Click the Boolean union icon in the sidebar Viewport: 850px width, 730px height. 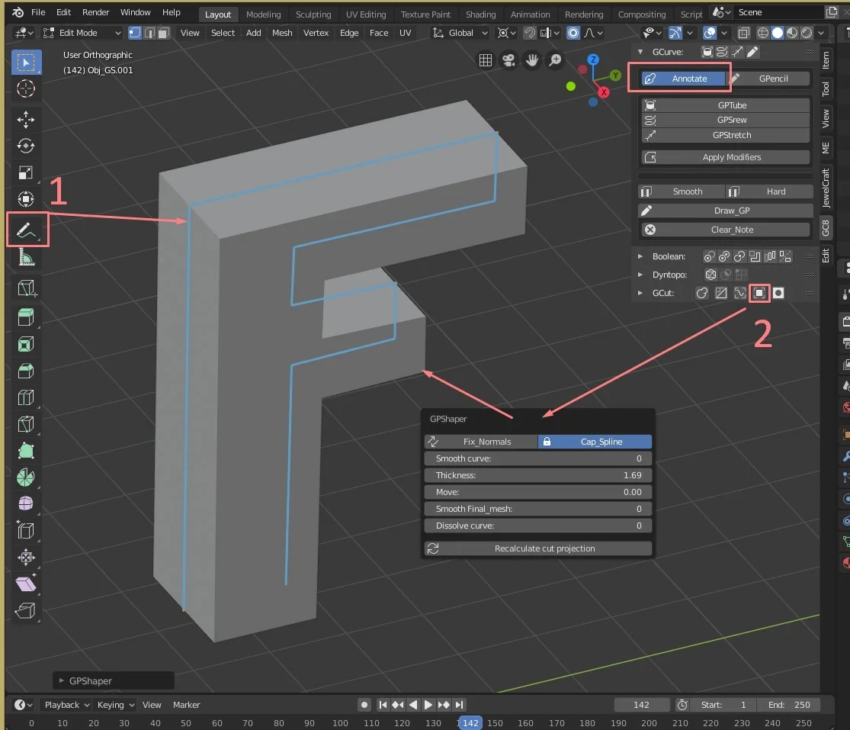click(x=709, y=256)
